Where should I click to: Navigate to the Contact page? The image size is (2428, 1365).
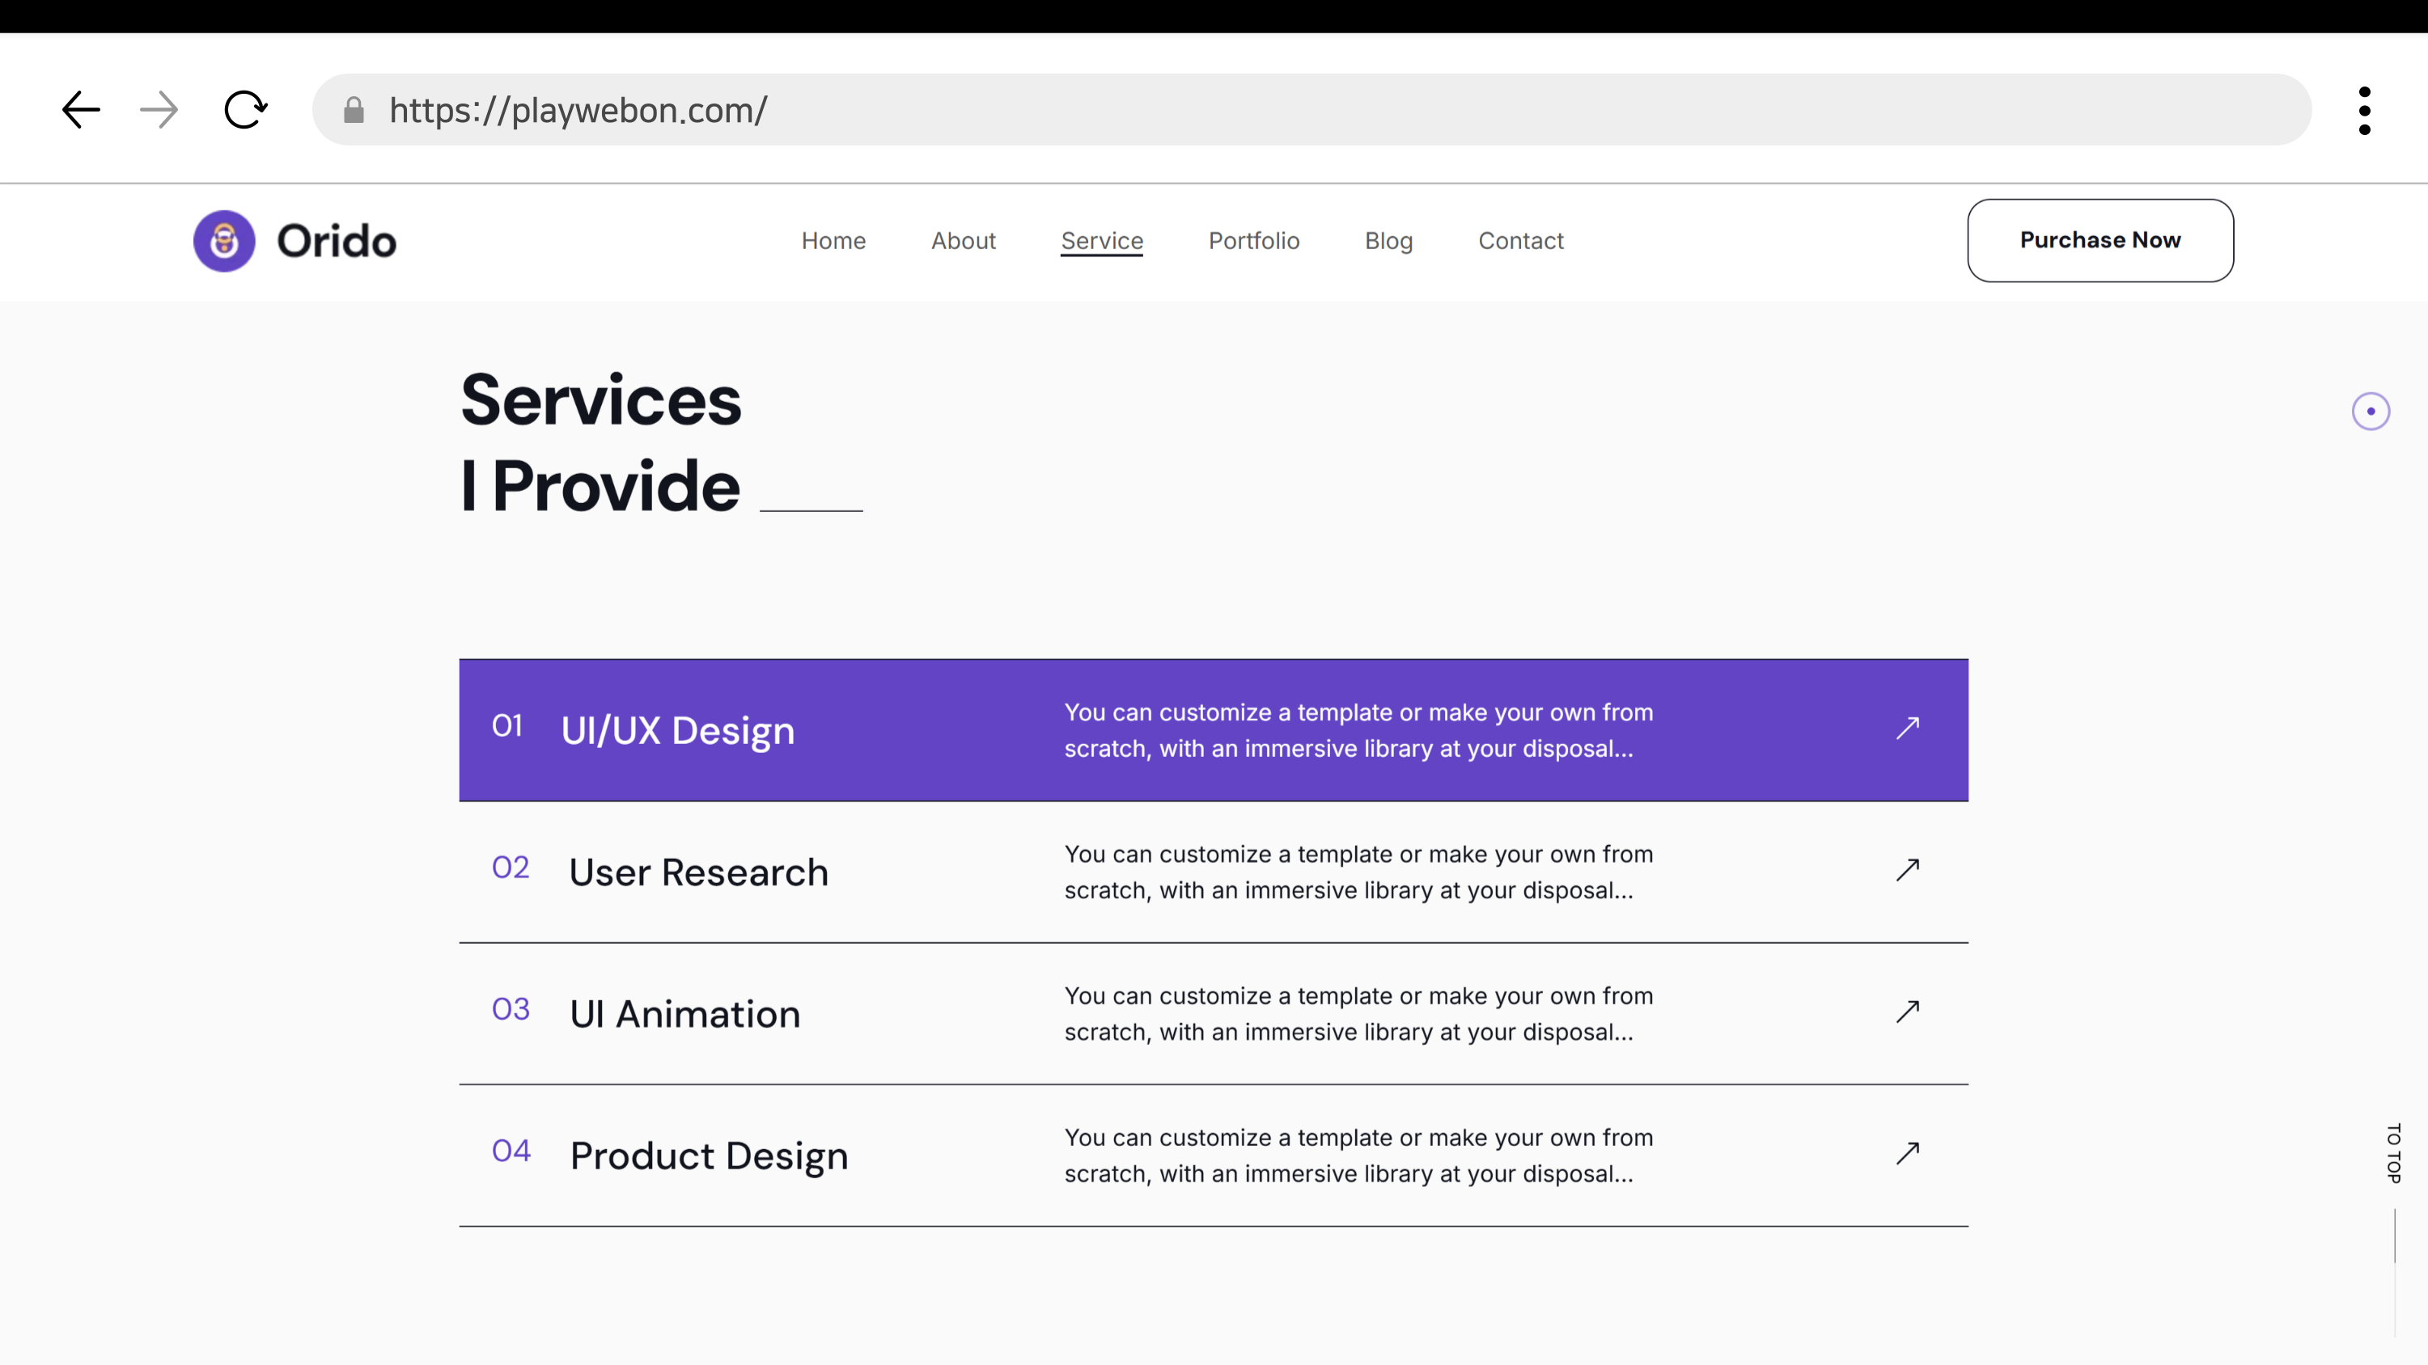pyautogui.click(x=1520, y=241)
